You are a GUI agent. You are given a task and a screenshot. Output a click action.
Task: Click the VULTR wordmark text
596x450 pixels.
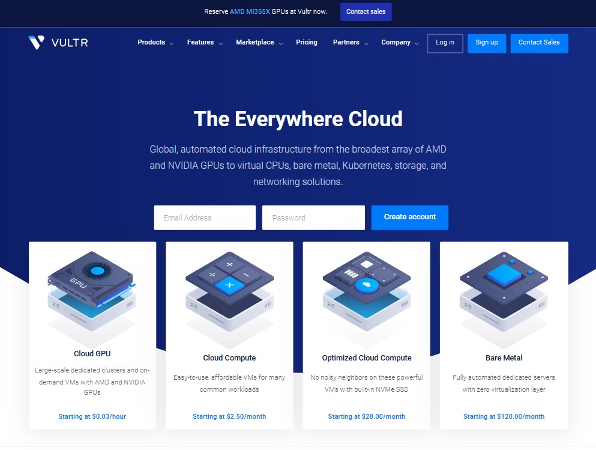(70, 43)
